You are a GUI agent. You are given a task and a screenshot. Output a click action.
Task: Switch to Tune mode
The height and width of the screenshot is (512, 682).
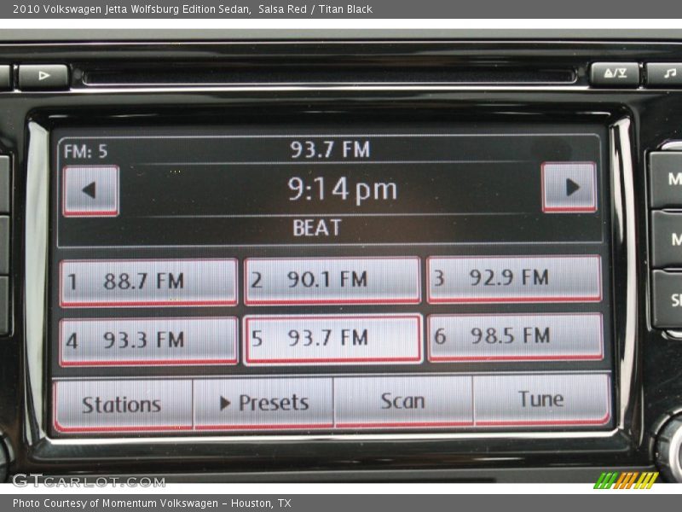[x=543, y=399]
